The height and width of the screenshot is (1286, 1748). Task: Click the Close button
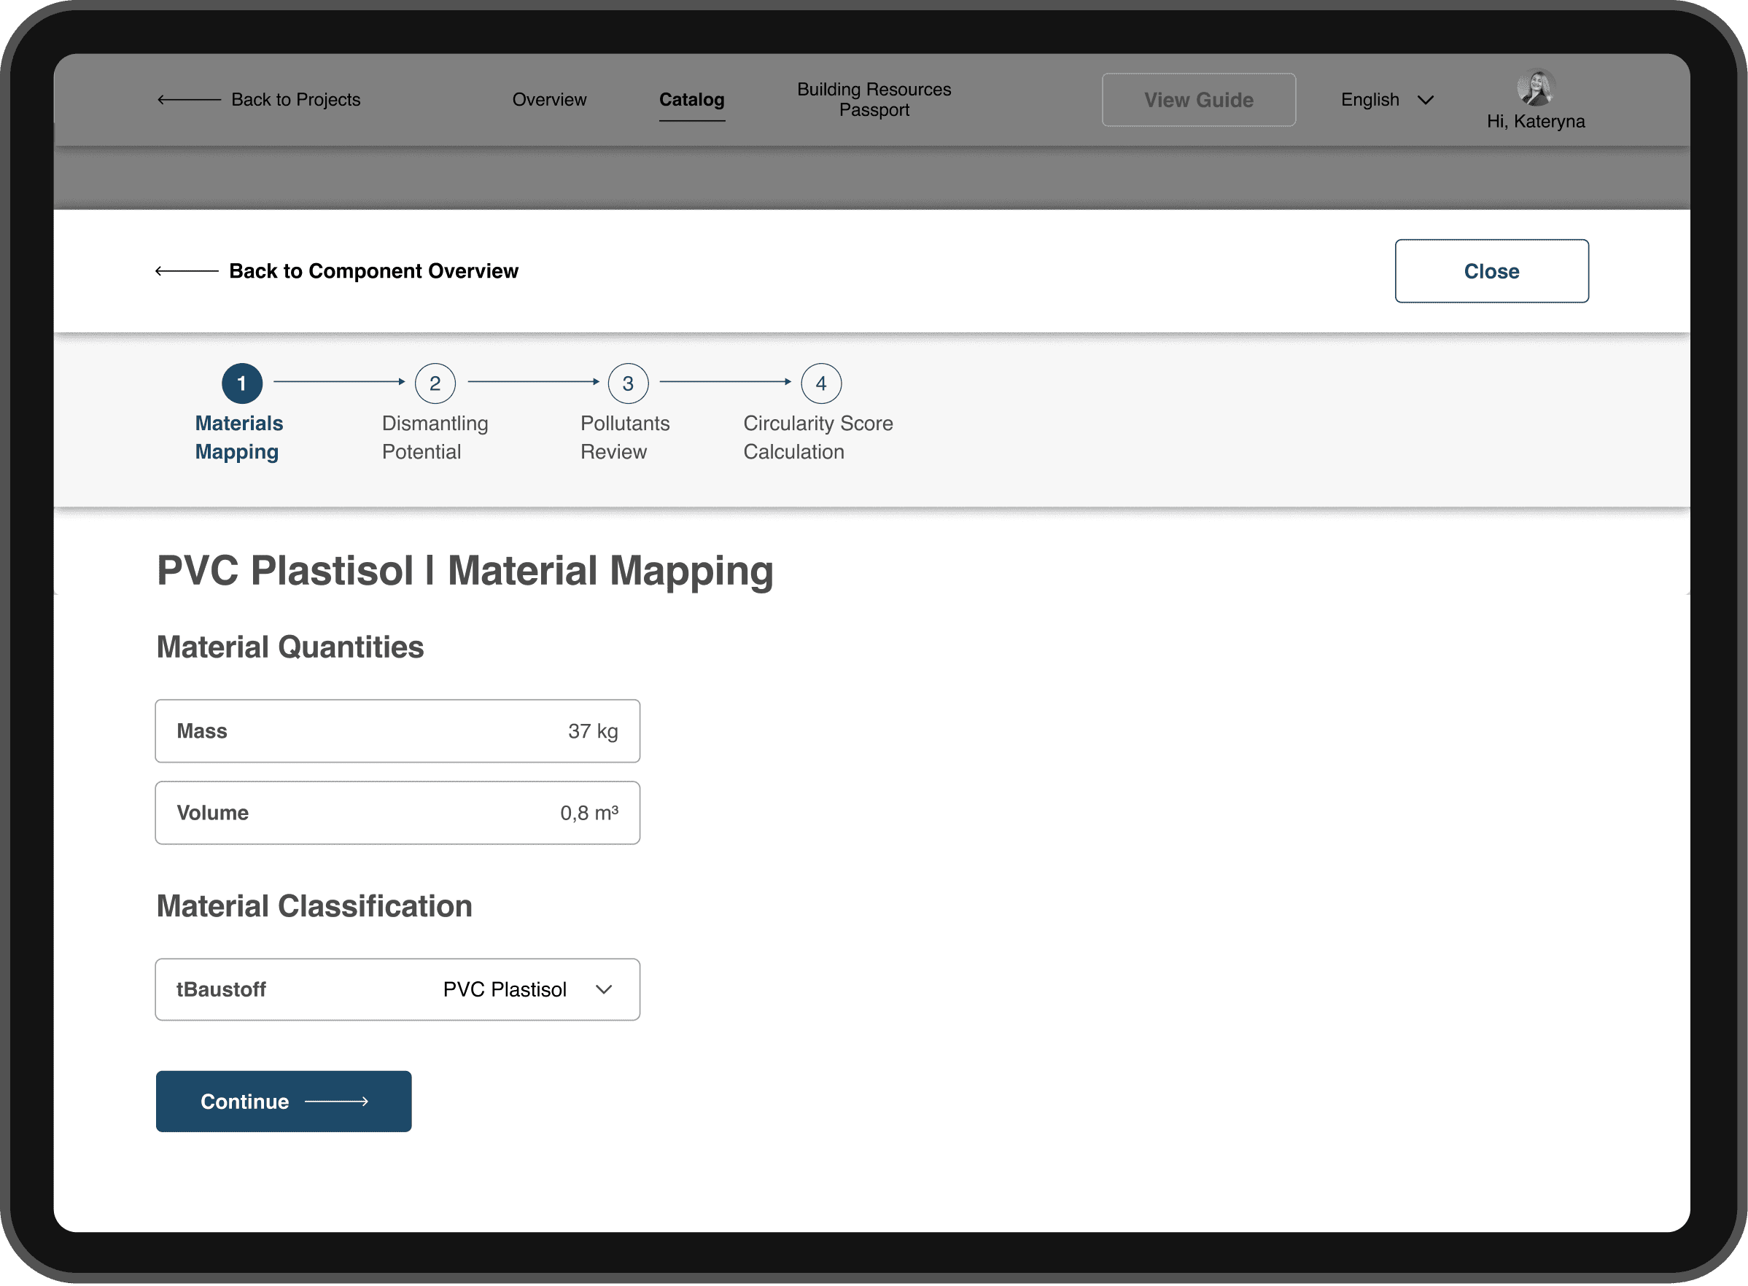1491,271
